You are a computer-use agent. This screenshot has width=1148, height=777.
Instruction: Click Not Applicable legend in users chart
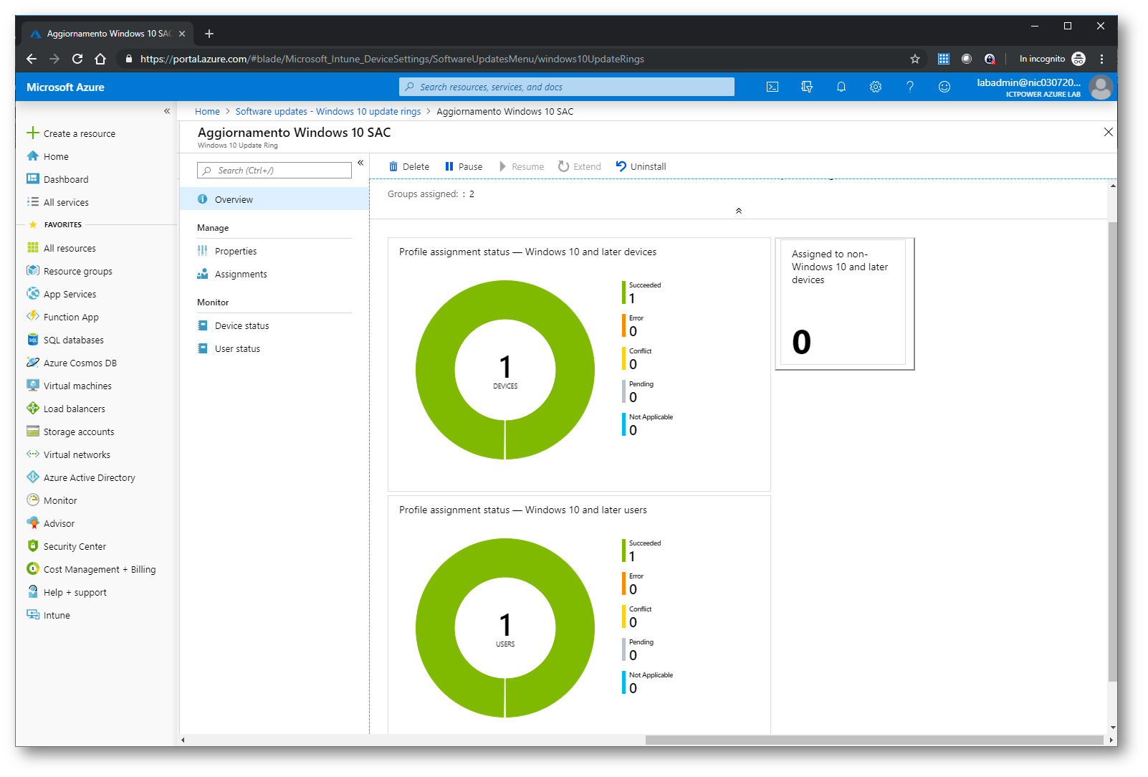point(648,682)
